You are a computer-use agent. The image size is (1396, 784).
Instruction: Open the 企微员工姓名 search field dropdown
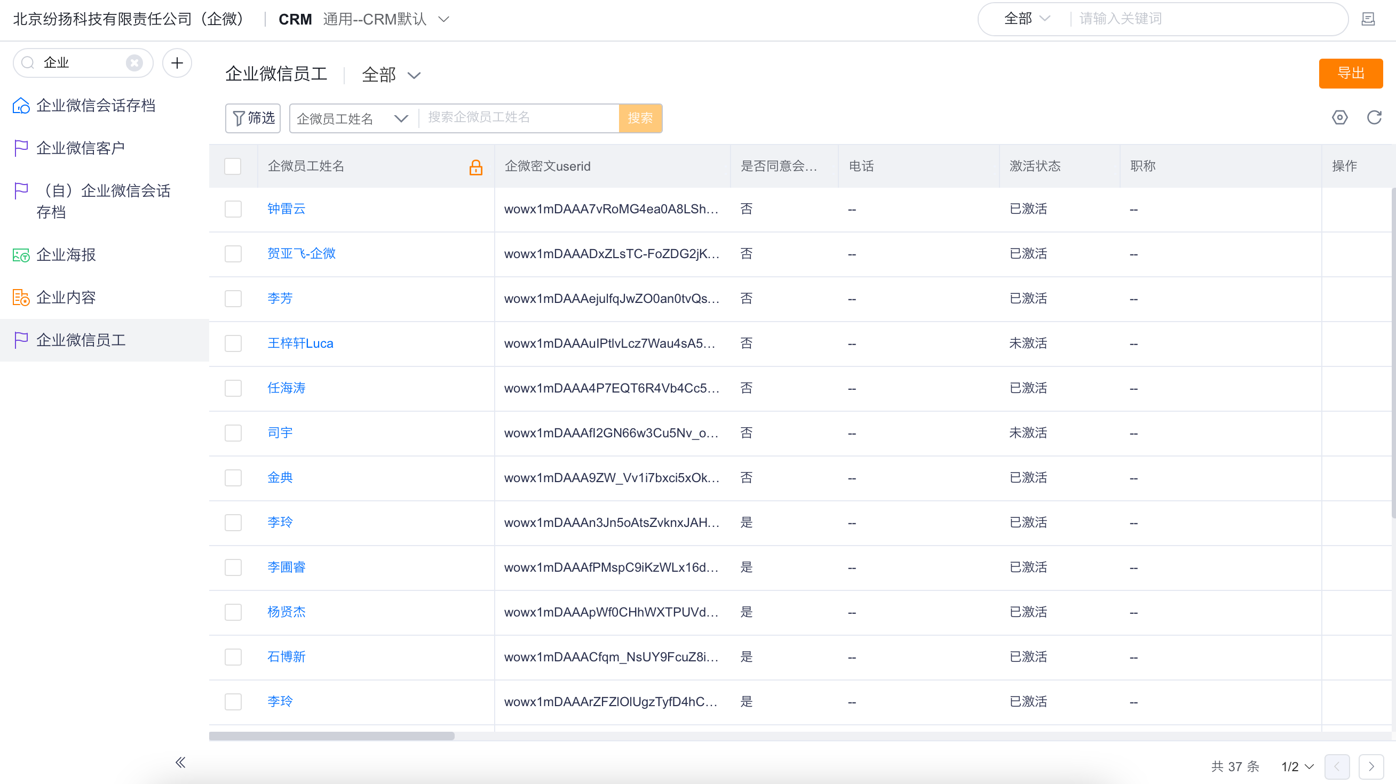353,118
